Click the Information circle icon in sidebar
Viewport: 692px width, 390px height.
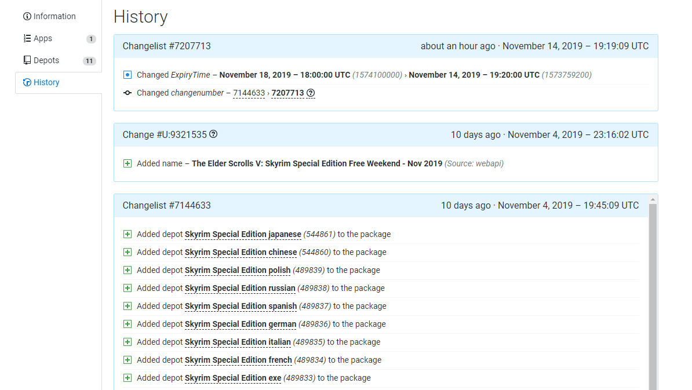pyautogui.click(x=27, y=16)
